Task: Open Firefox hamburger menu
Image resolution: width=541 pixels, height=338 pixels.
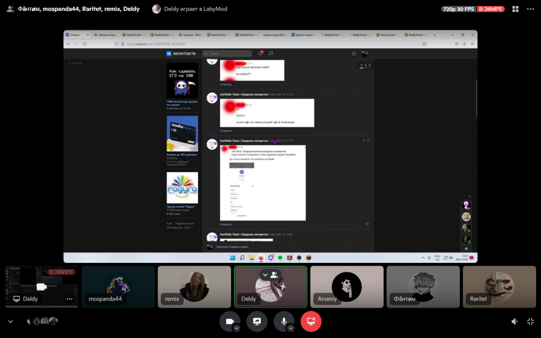Action: click(x=472, y=44)
